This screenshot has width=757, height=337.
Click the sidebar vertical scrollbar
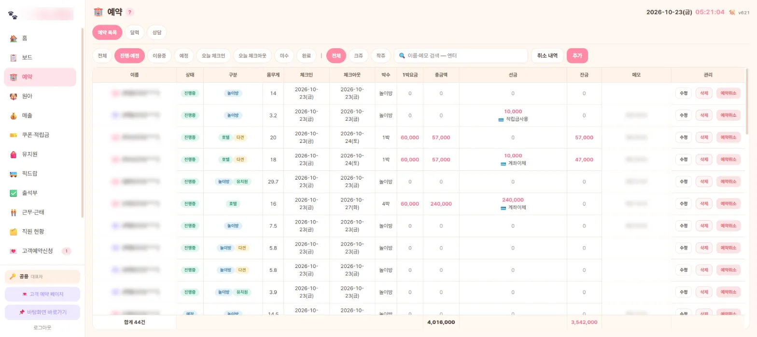click(x=82, y=123)
